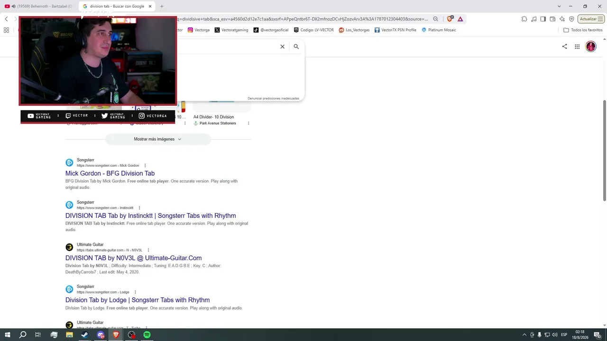Open the Park Avenue Stationers source link
The image size is (607, 341).
218,123
